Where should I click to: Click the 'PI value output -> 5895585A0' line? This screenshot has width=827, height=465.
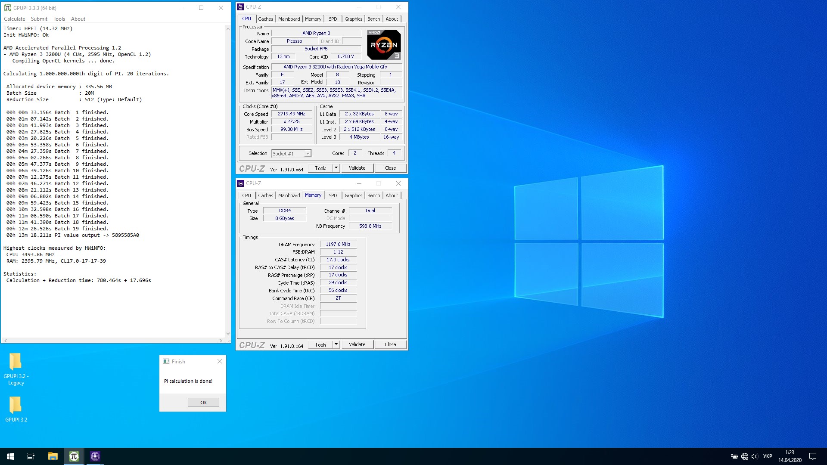pos(73,235)
